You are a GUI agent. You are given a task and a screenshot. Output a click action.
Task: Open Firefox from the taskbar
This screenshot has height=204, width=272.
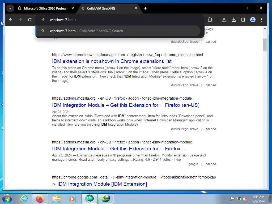(40, 199)
